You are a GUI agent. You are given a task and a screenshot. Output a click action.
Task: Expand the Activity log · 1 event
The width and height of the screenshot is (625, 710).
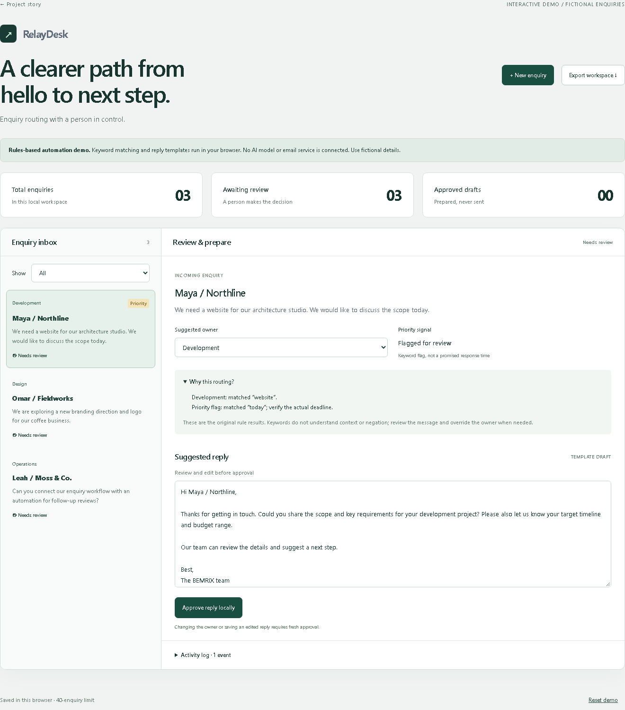point(203,655)
